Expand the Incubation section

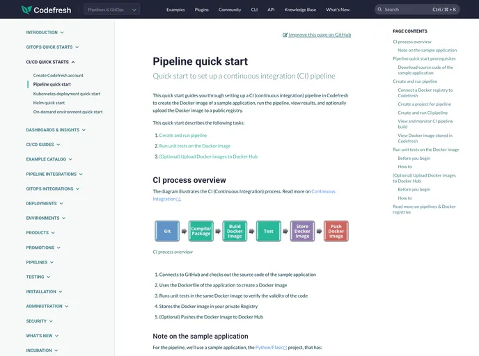pos(42,350)
